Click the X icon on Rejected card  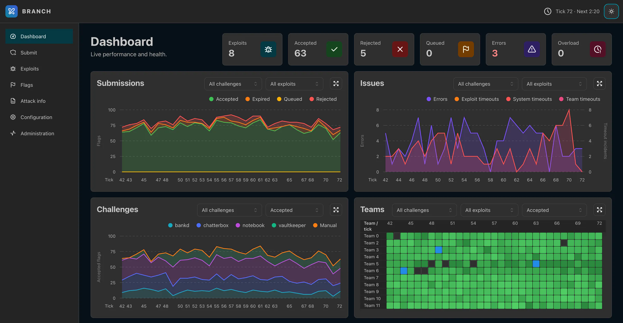(x=400, y=49)
